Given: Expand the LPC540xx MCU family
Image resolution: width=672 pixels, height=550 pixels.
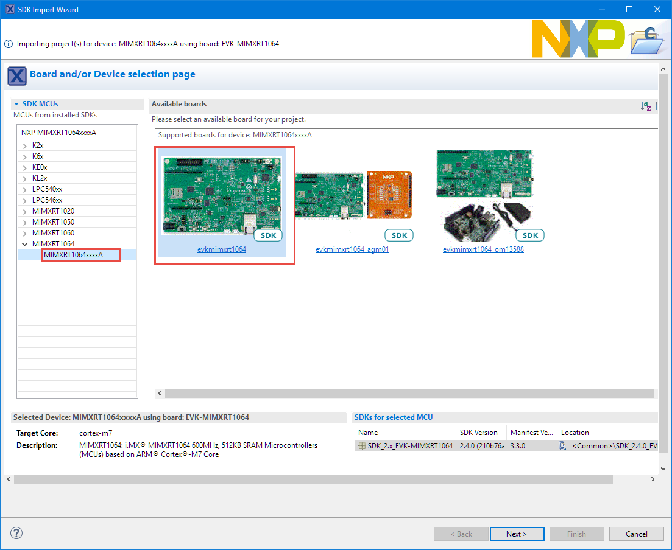Looking at the screenshot, I should click(x=25, y=189).
